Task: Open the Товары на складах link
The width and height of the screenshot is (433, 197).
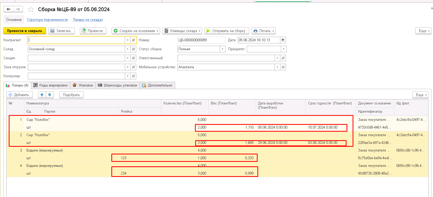Action: pyautogui.click(x=88, y=20)
